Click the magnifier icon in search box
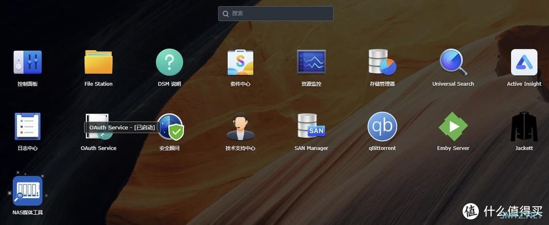The width and height of the screenshot is (549, 225). pos(226,14)
